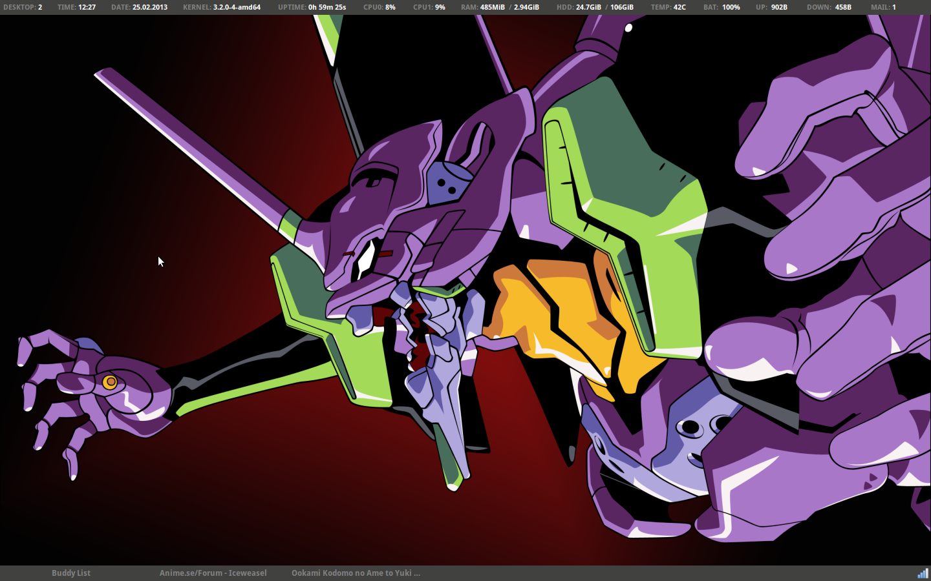
Task: Open the wireless signal strength tray icon
Action: 923,573
